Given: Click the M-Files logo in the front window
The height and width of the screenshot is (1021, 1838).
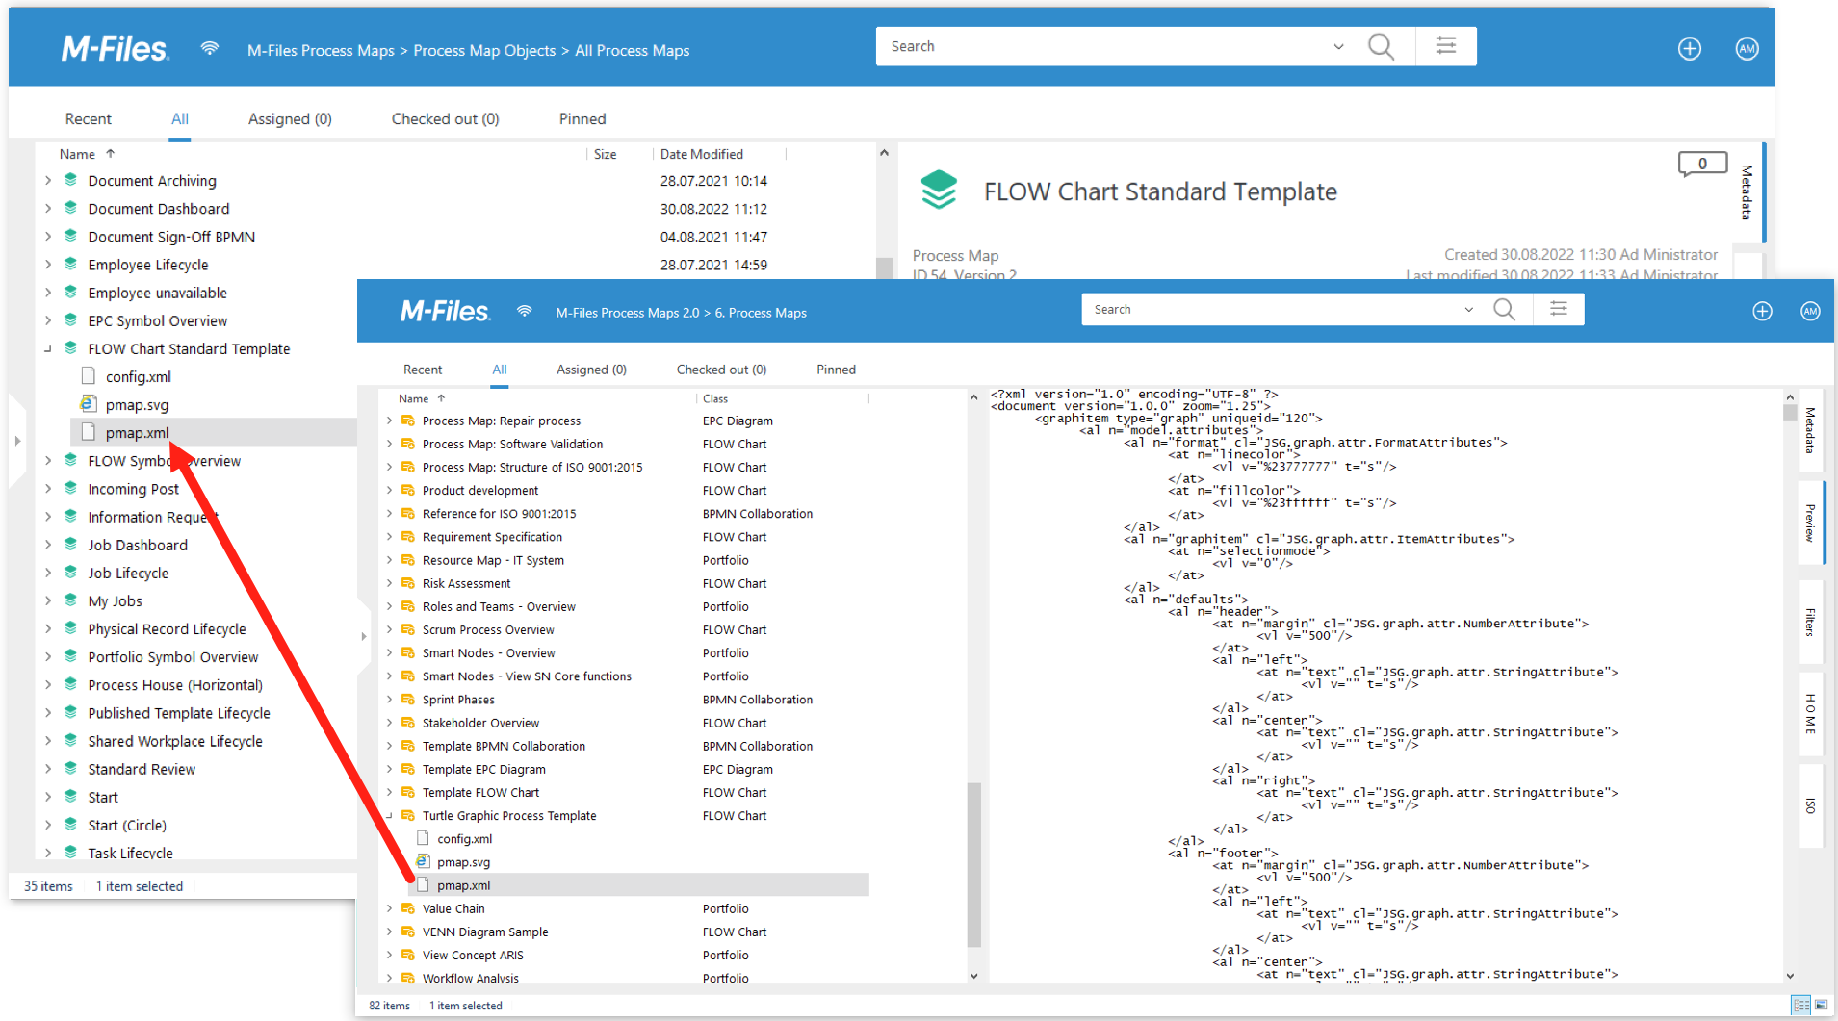Looking at the screenshot, I should (x=445, y=312).
